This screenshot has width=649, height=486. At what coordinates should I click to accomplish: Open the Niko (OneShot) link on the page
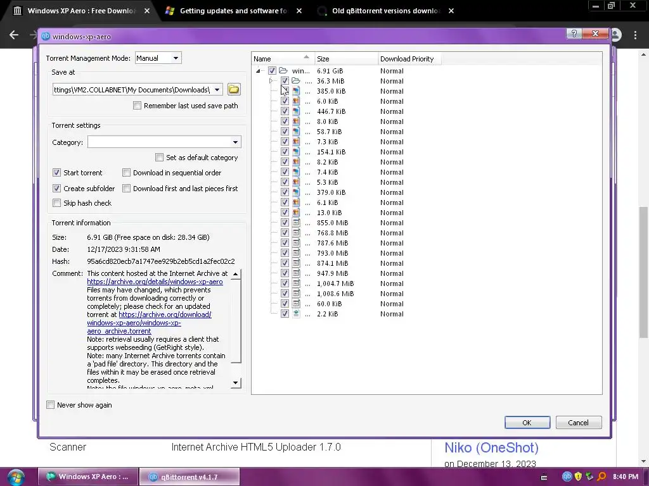[491, 447]
